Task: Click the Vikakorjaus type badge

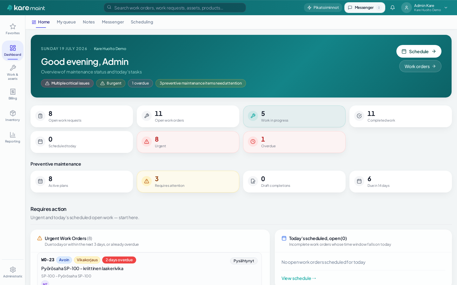Action: pos(87,260)
